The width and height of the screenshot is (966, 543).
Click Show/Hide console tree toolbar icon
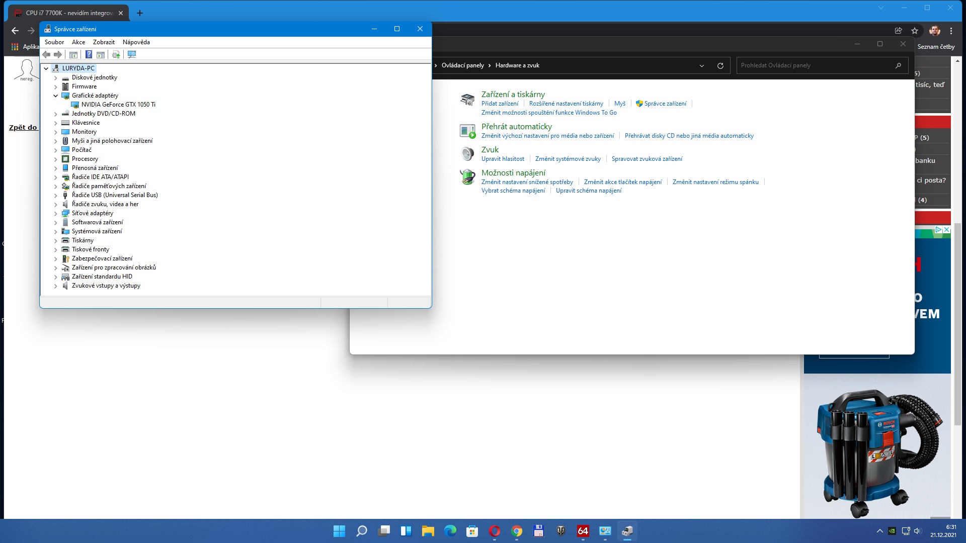[73, 54]
